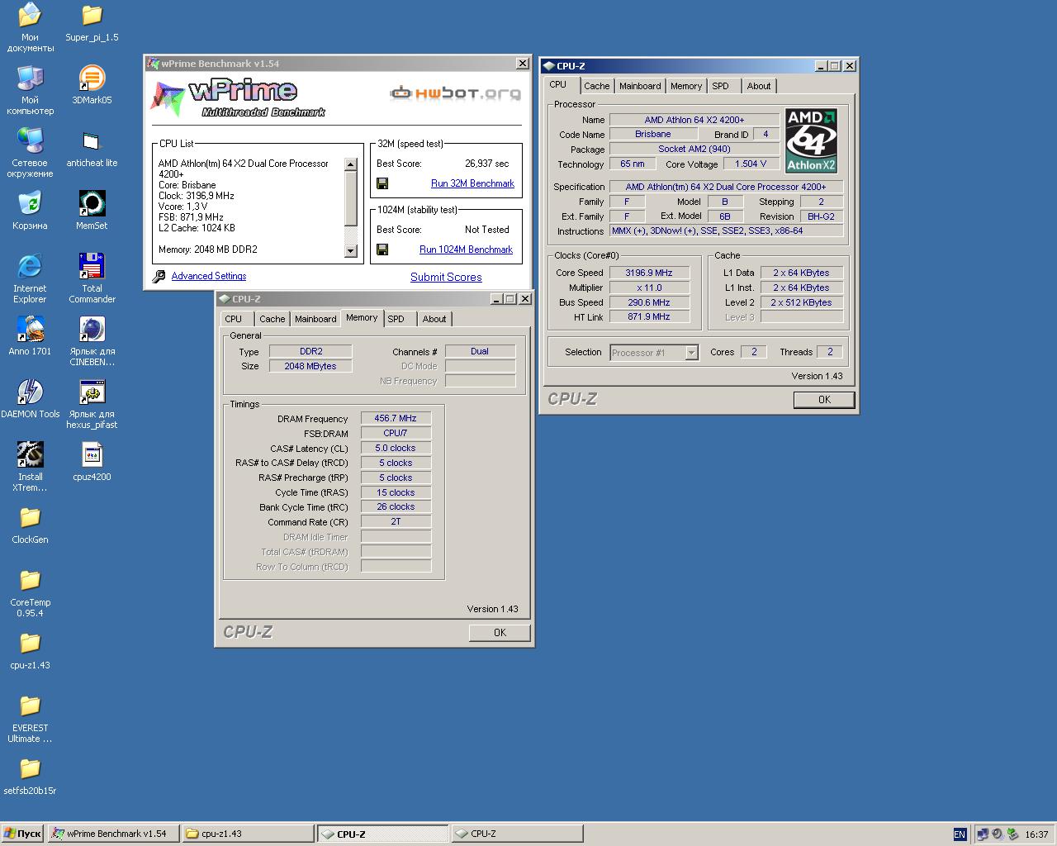Open the Processor #1 selection dropdown
Screen dimensions: 1057x846
click(691, 353)
